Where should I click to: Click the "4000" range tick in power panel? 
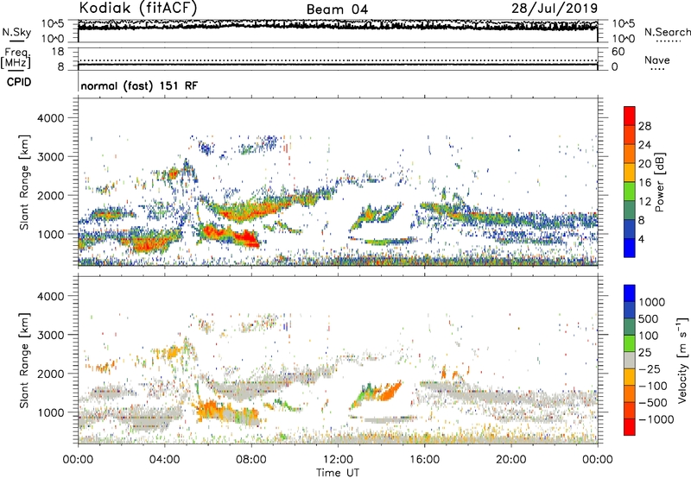point(50,118)
